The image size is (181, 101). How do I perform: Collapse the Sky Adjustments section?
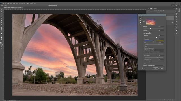(143, 34)
